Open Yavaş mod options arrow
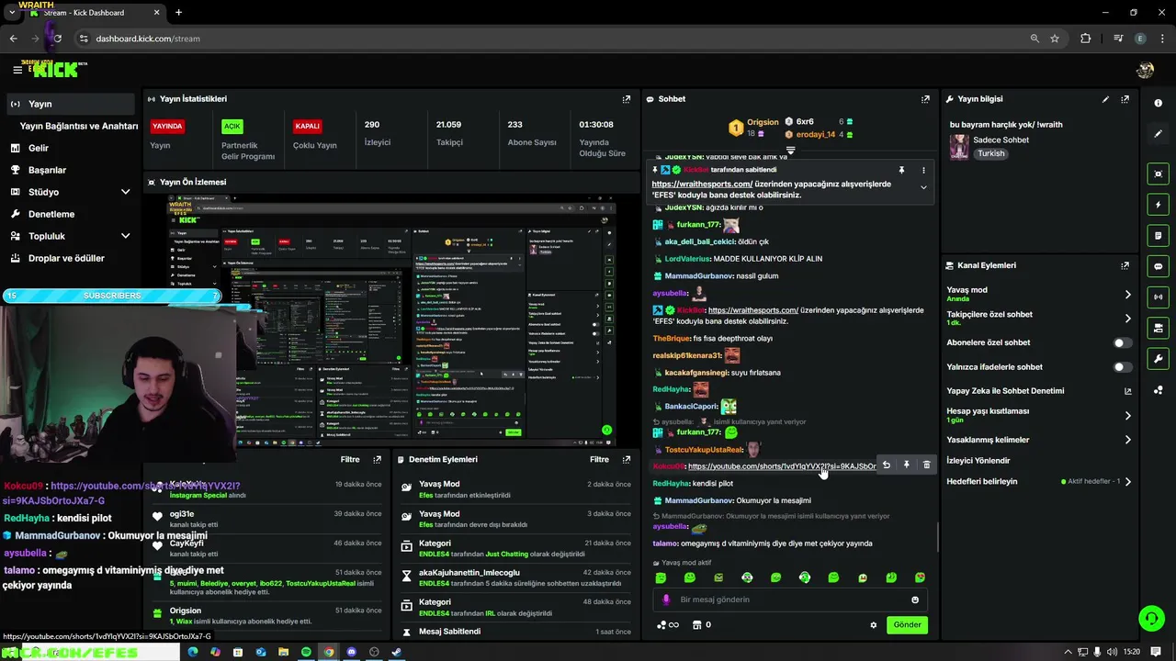 click(1127, 295)
